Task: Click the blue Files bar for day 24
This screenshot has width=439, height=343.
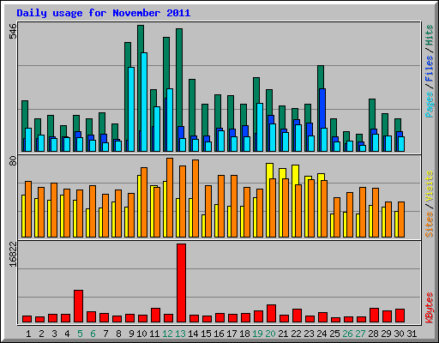Action: click(x=322, y=108)
